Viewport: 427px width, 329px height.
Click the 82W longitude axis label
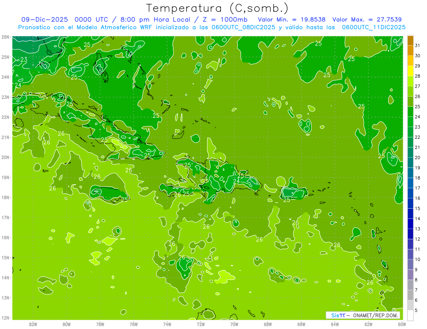(x=33, y=324)
